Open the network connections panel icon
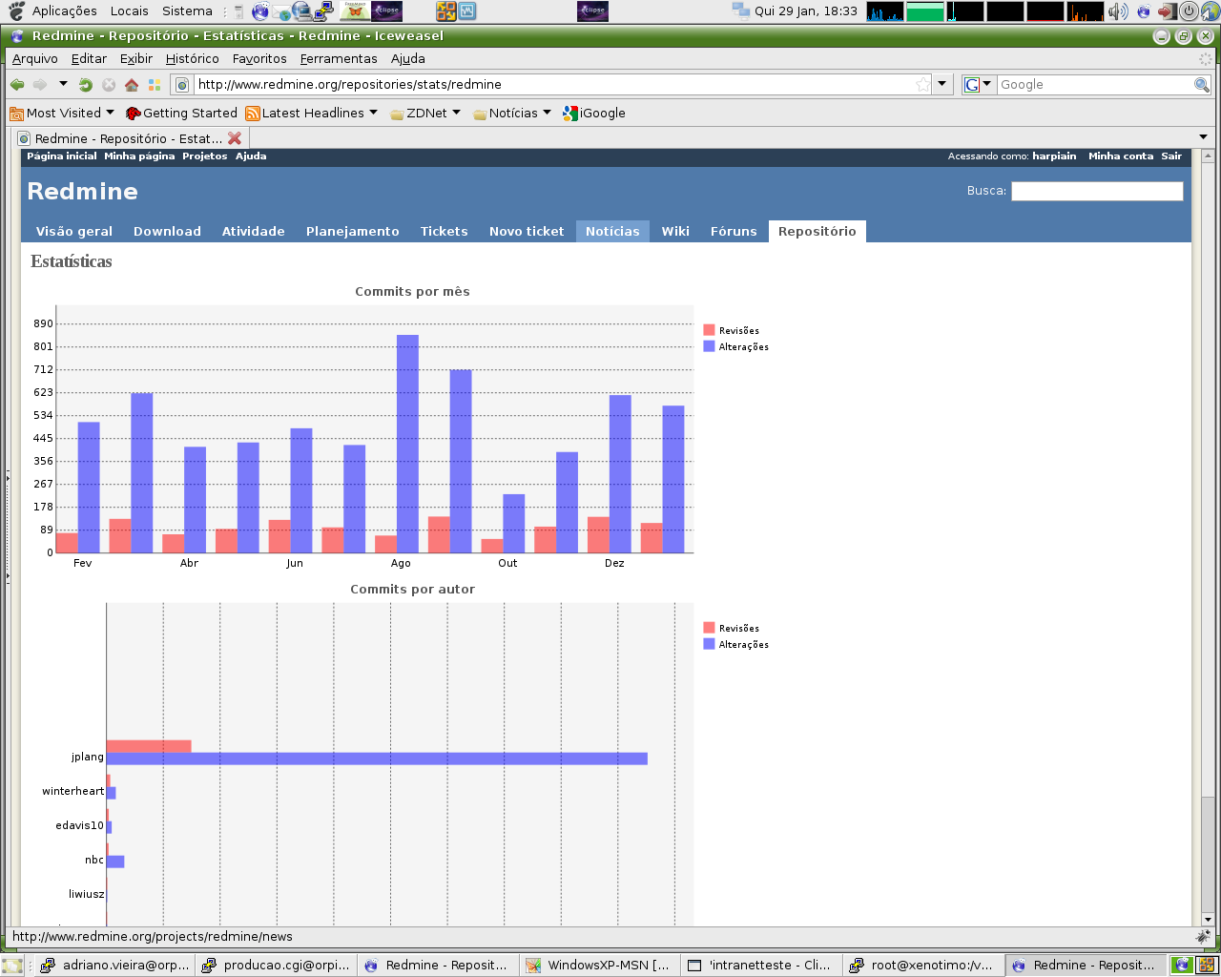1221x977 pixels. (x=741, y=10)
